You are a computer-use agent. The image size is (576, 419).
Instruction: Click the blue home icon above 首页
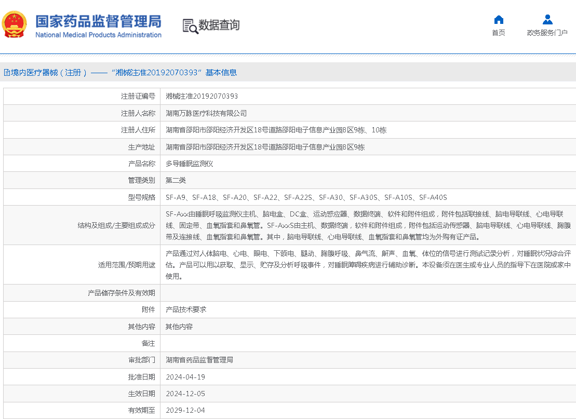click(x=498, y=19)
